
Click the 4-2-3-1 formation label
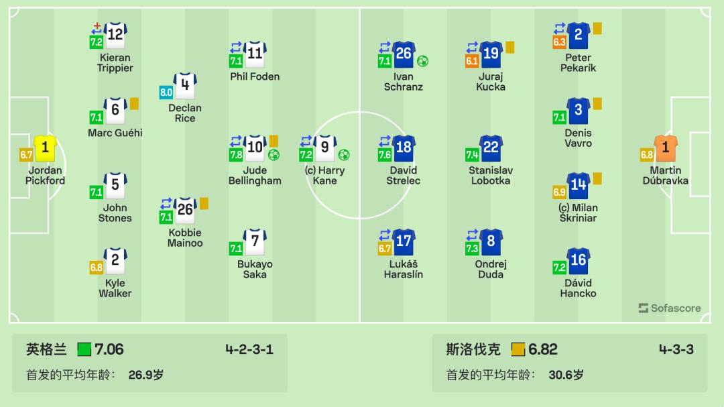pos(249,349)
